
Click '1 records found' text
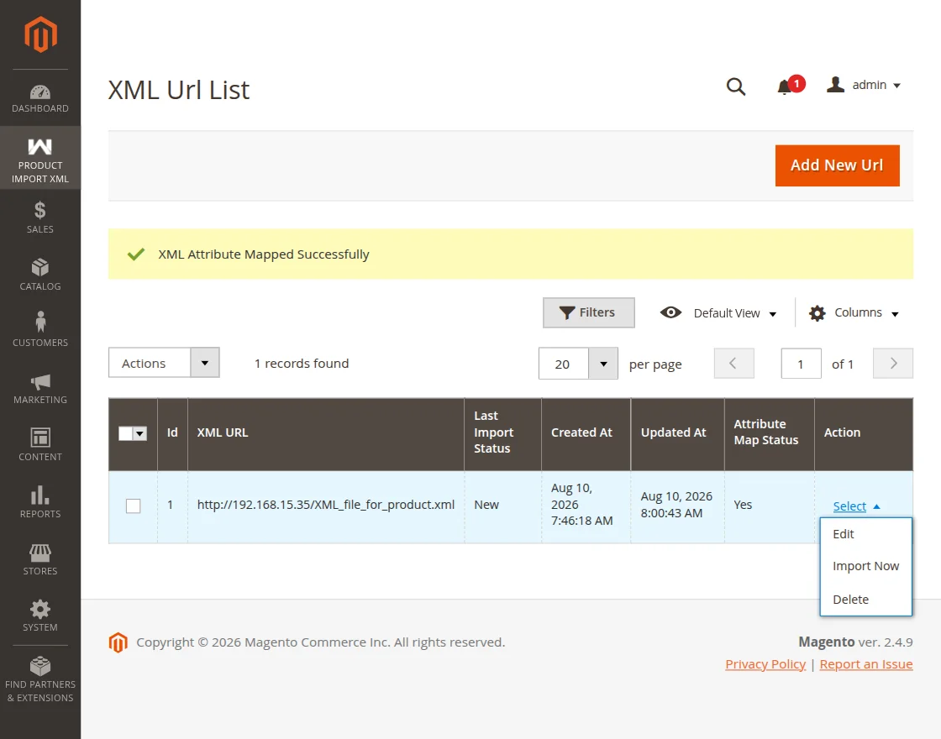tap(302, 364)
